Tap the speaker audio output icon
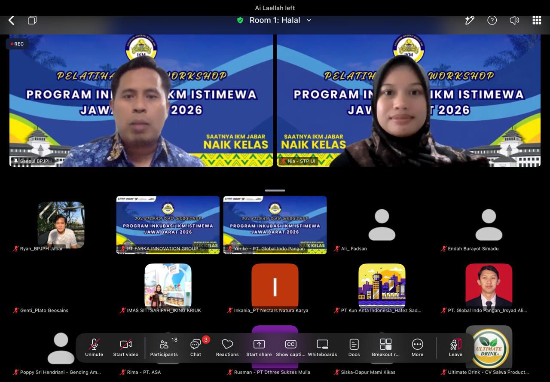 coord(514,20)
